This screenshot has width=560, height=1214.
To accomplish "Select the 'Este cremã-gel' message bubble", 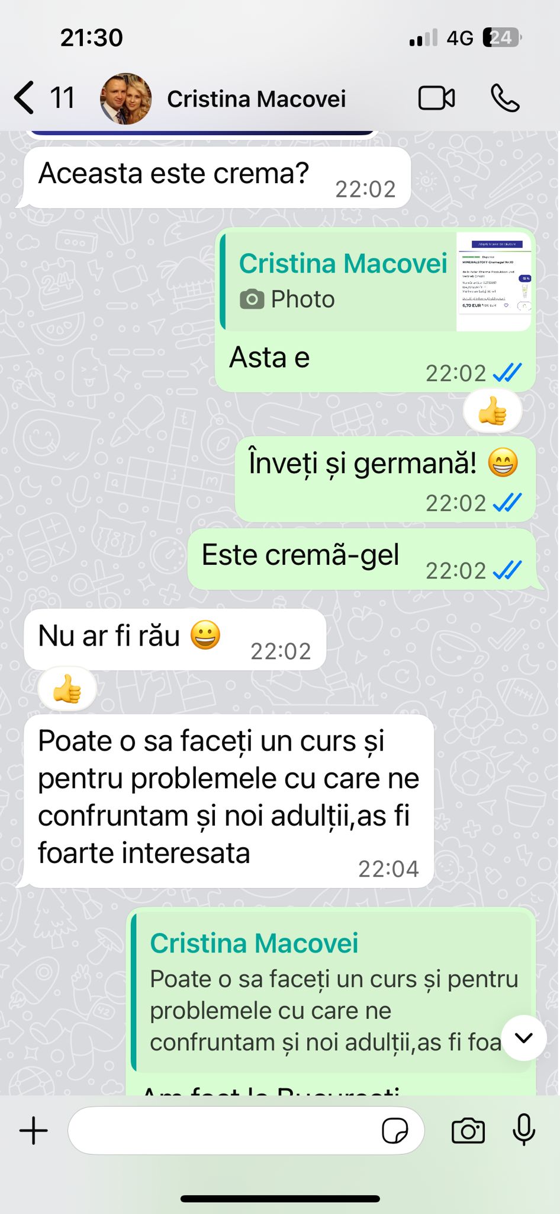I will (x=362, y=559).
